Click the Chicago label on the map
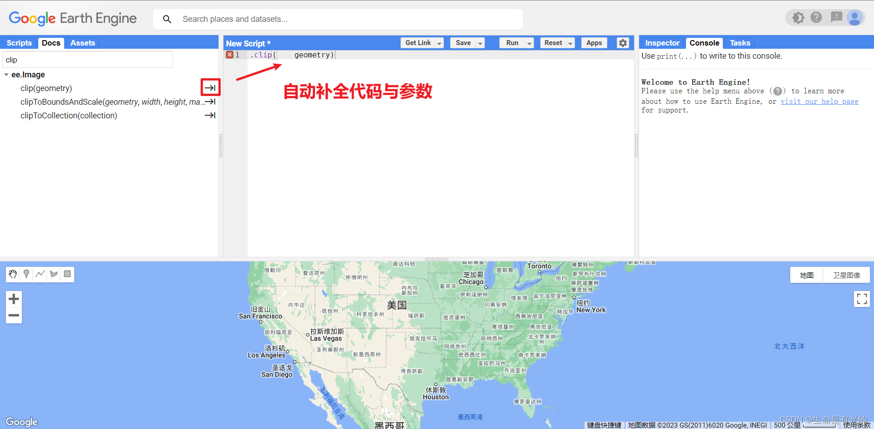874x429 pixels. (471, 282)
